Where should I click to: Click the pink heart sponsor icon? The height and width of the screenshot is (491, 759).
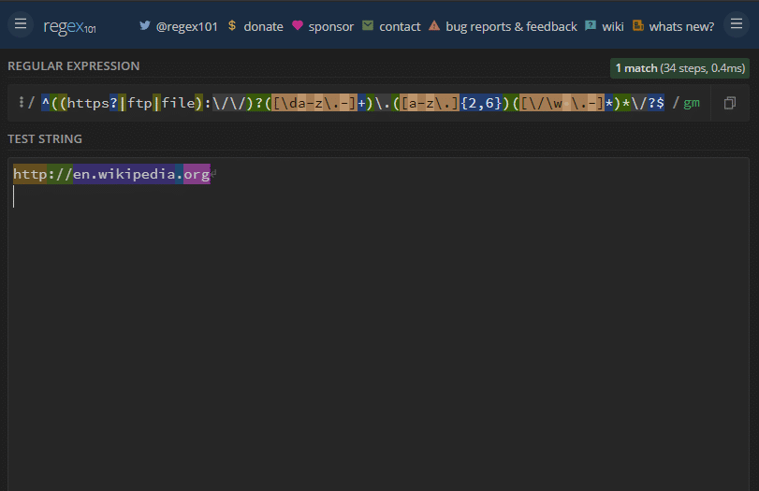pyautogui.click(x=298, y=25)
